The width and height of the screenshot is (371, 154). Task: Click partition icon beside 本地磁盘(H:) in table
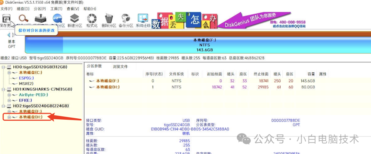(92, 87)
